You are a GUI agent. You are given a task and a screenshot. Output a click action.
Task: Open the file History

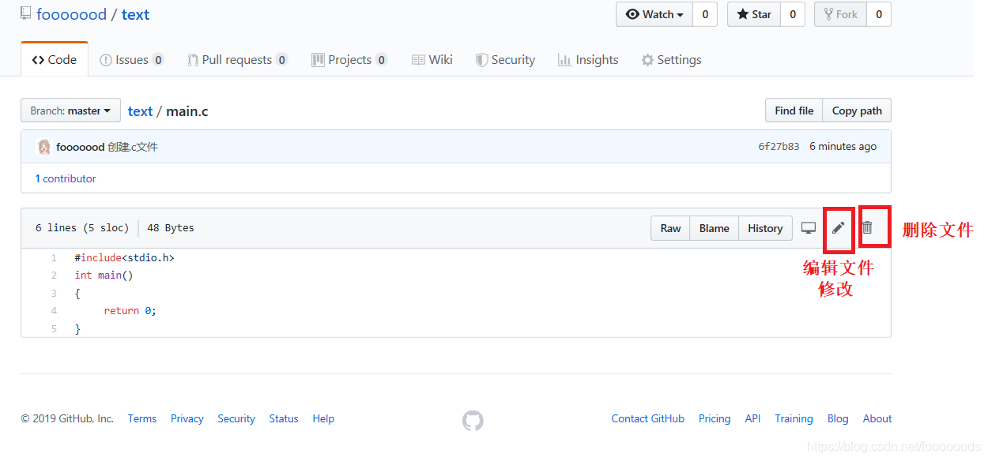click(x=765, y=228)
